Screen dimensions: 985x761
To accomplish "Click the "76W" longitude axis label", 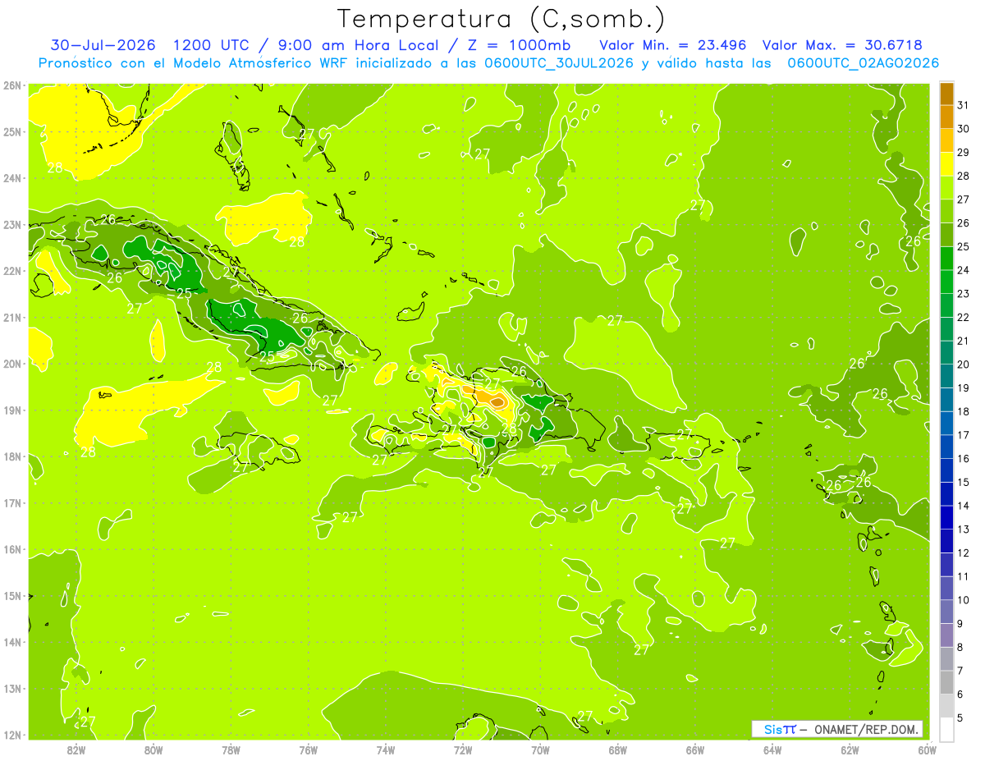I will coord(308,750).
